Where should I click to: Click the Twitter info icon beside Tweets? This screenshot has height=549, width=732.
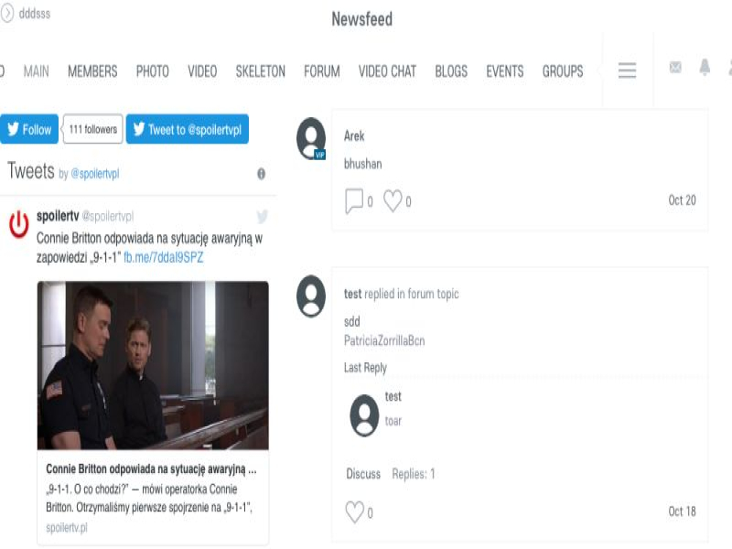coord(262,174)
